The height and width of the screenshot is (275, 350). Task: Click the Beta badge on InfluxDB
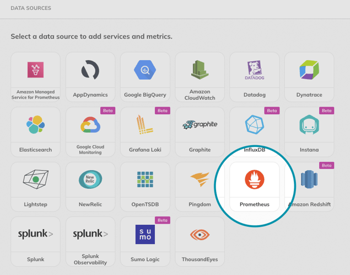point(272,110)
